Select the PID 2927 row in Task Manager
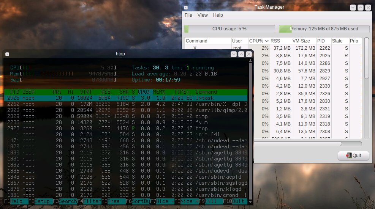Image resolution: width=375 pixels, height=209 pixels. [307, 79]
